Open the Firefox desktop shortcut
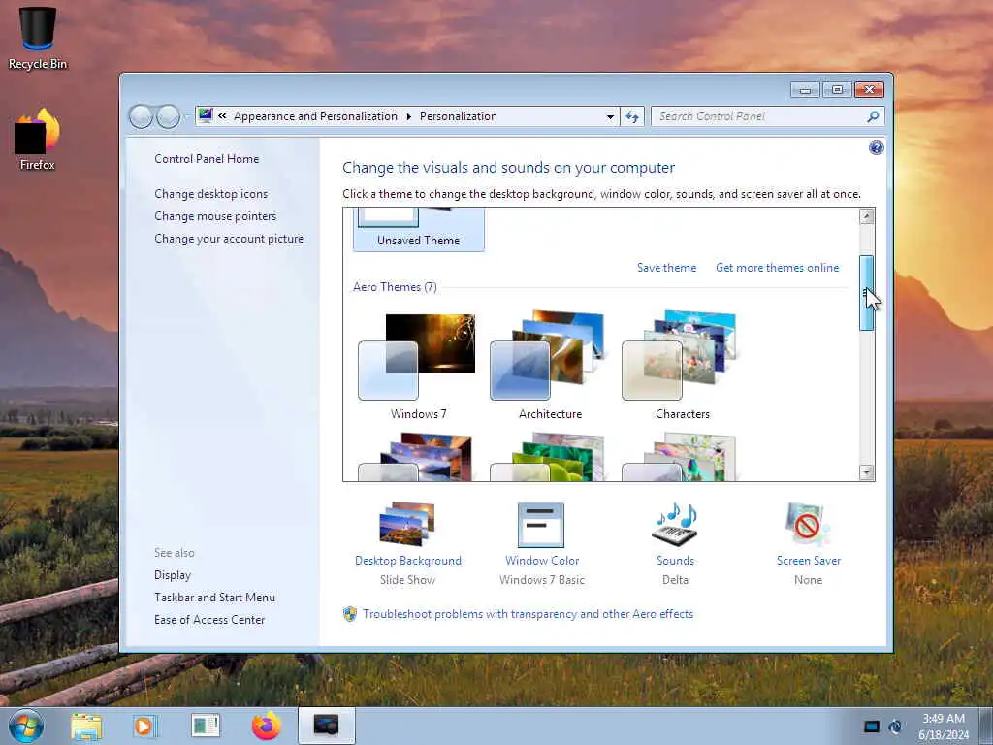The height and width of the screenshot is (745, 993). click(38, 140)
